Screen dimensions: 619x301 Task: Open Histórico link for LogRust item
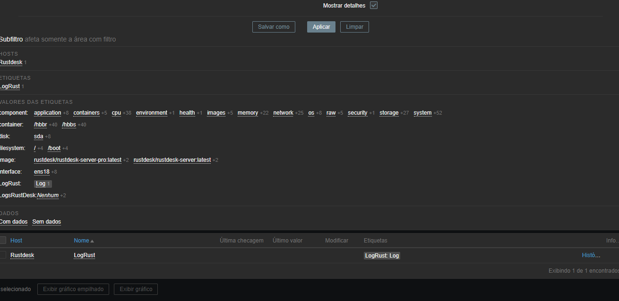tap(591, 255)
